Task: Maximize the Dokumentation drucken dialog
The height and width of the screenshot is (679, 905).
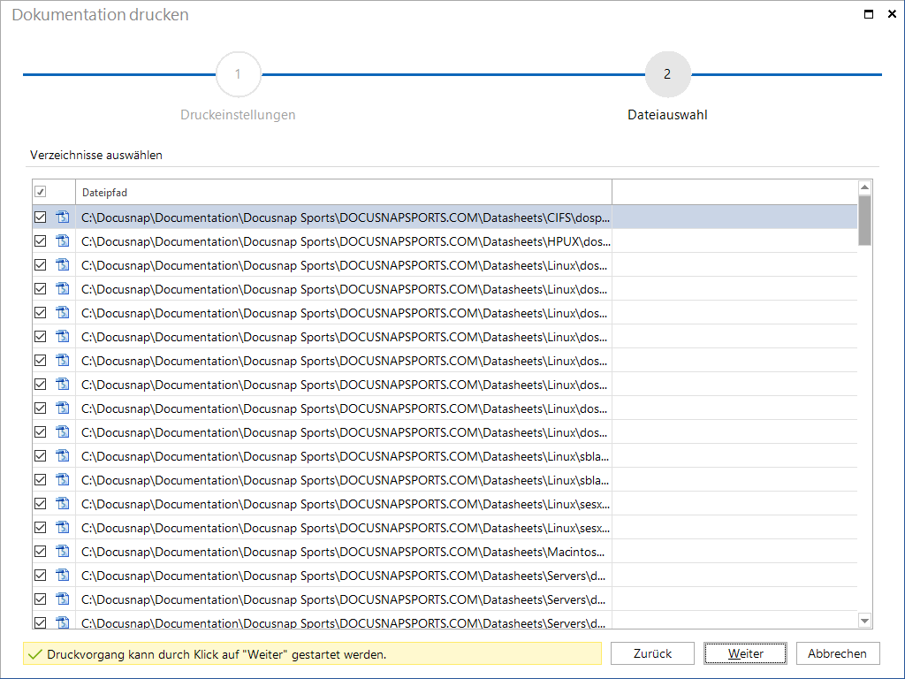Action: 868,14
